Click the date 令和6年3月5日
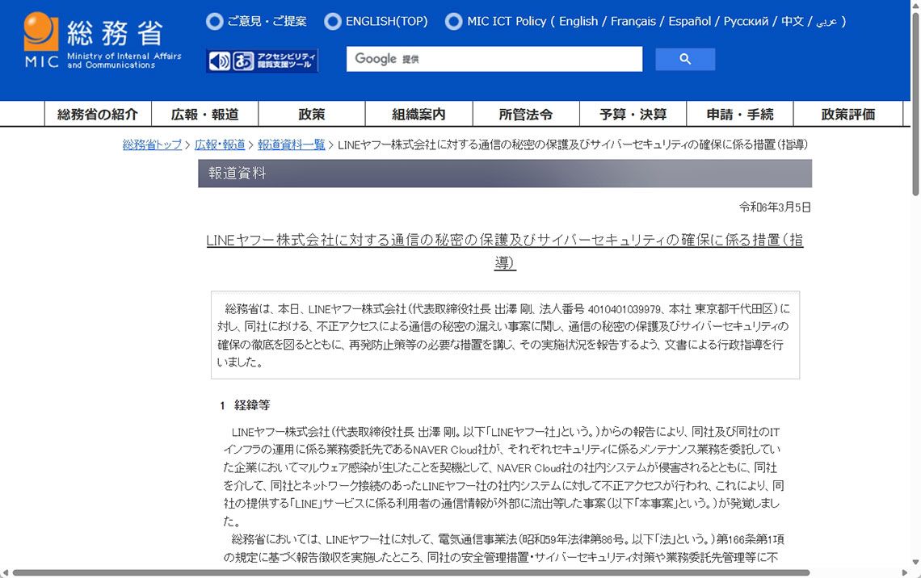921x578 pixels. point(775,207)
